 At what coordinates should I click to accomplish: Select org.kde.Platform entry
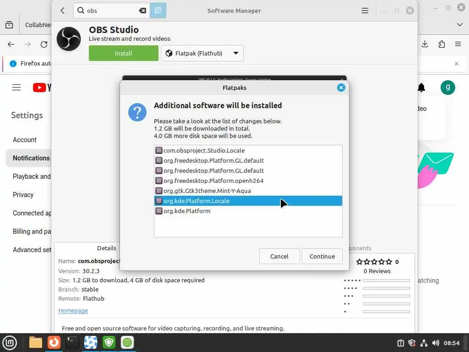point(248,211)
